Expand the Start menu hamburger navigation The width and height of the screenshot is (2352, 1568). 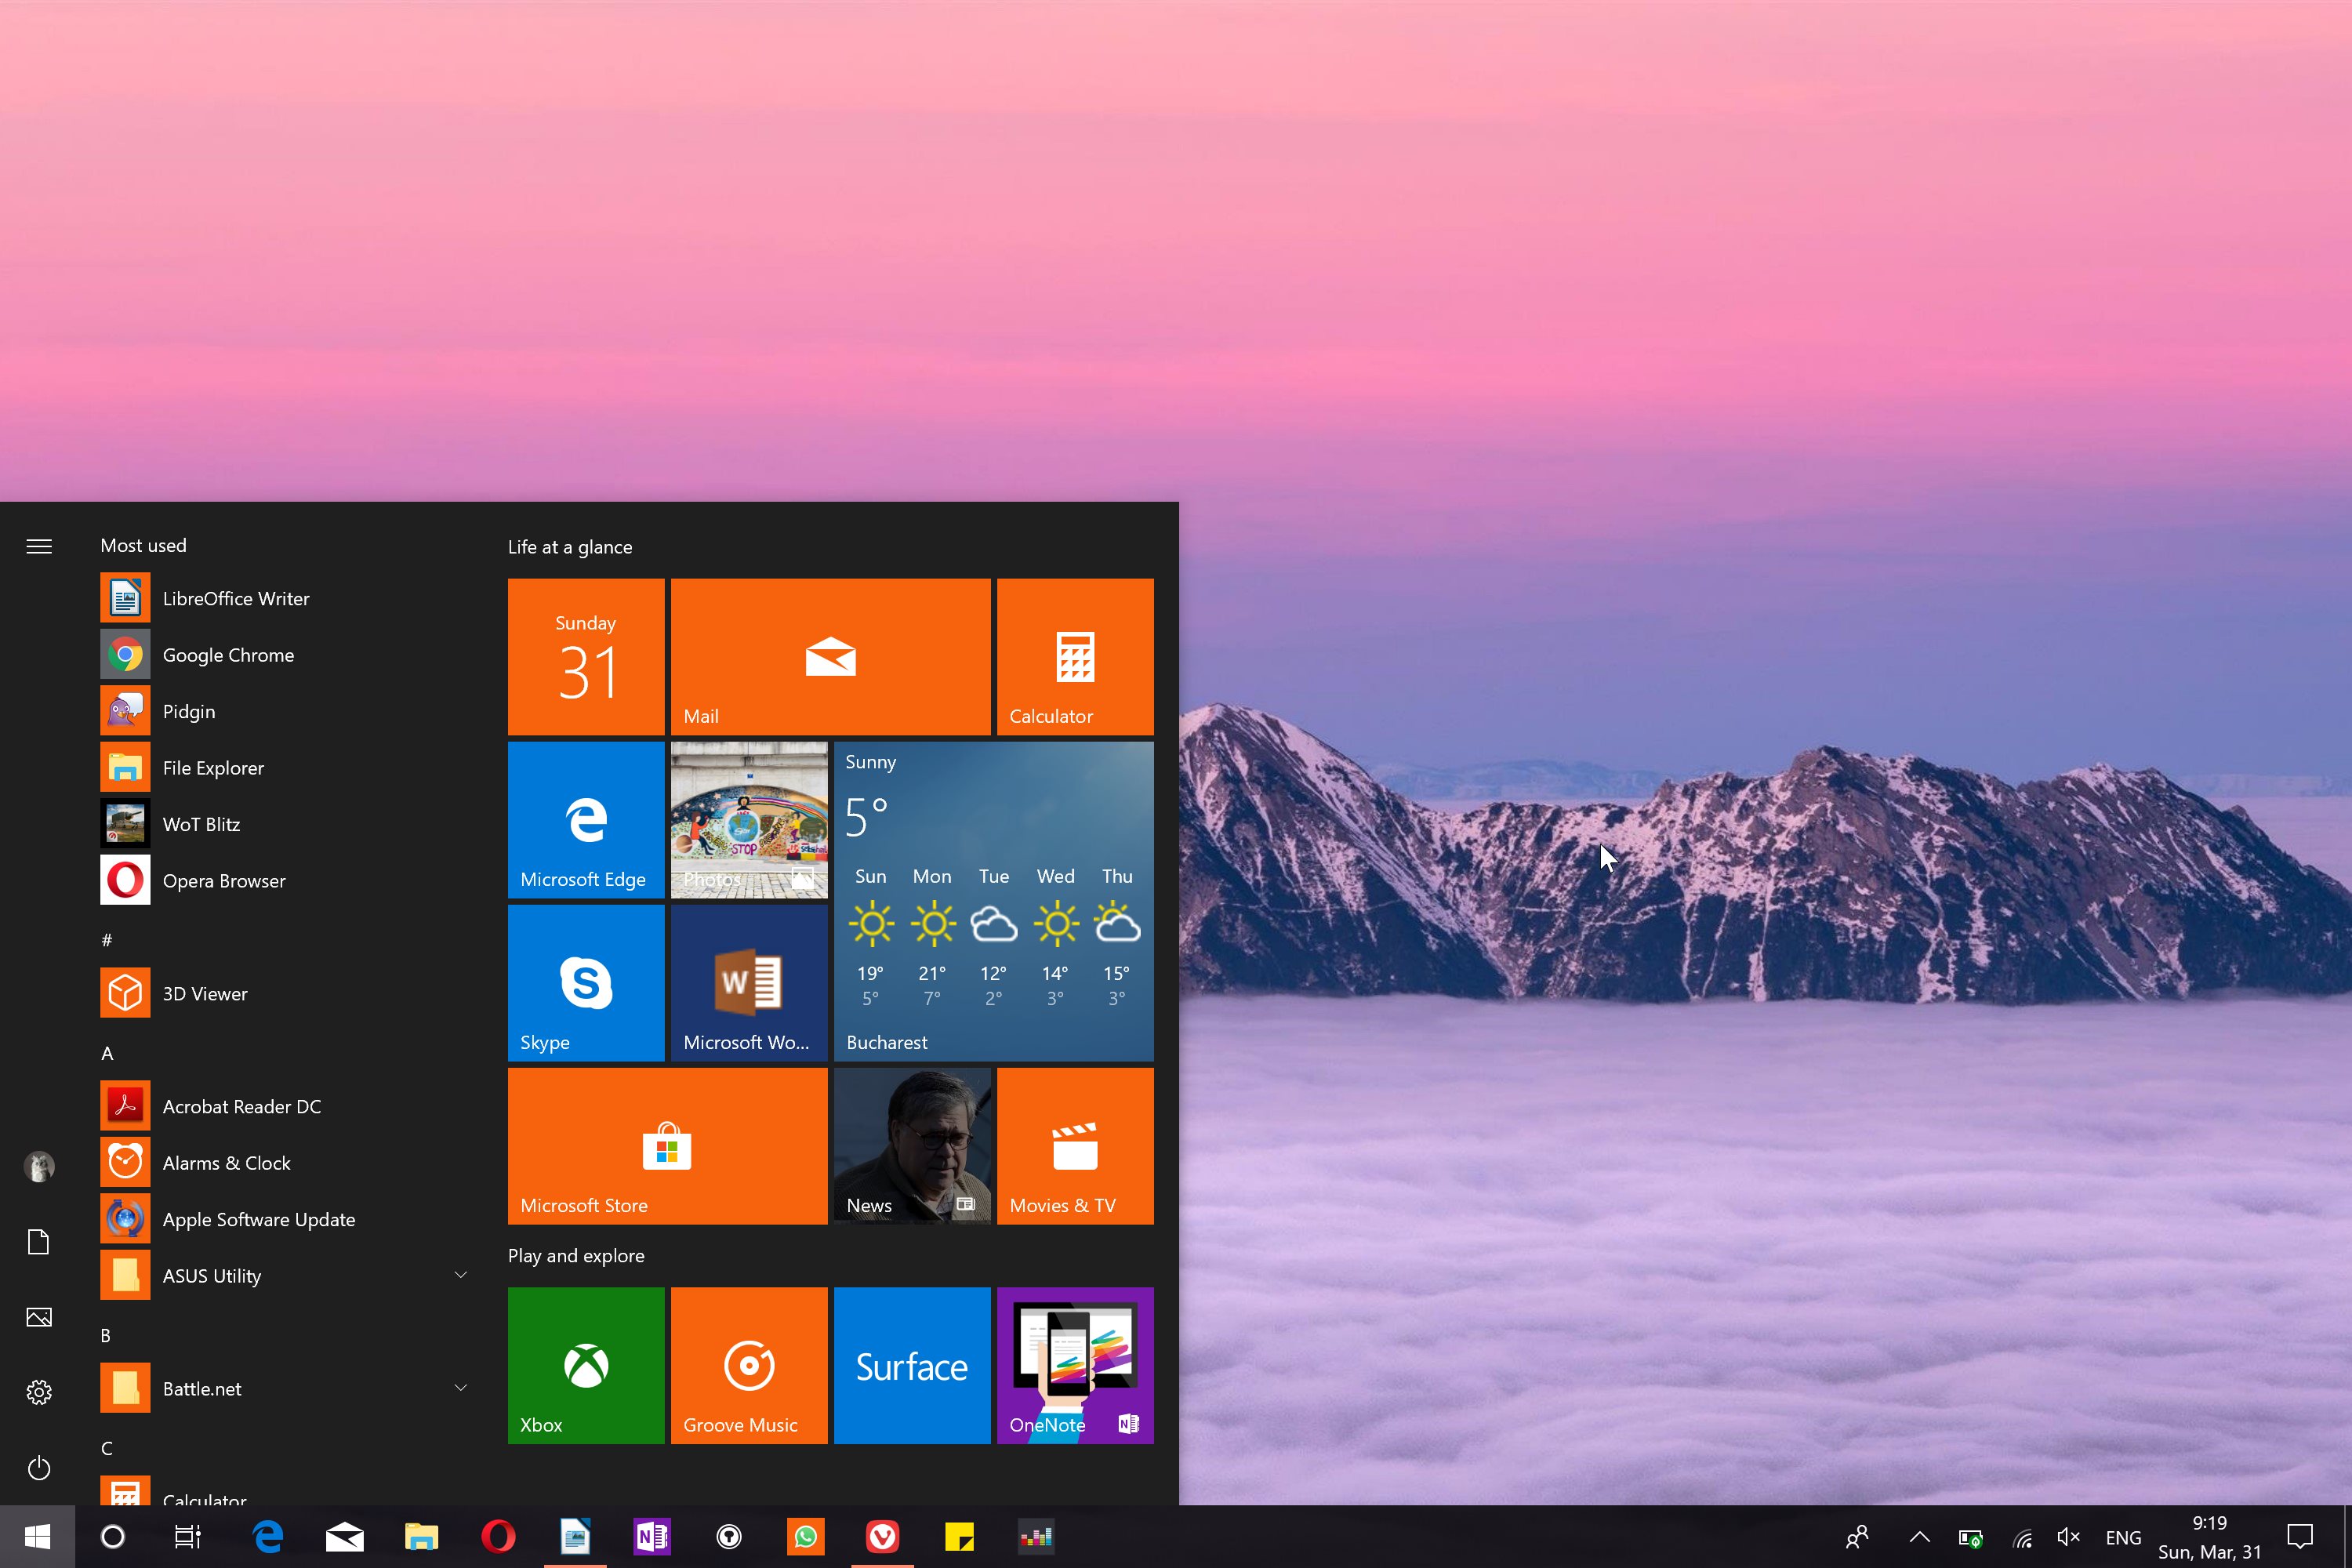(39, 546)
